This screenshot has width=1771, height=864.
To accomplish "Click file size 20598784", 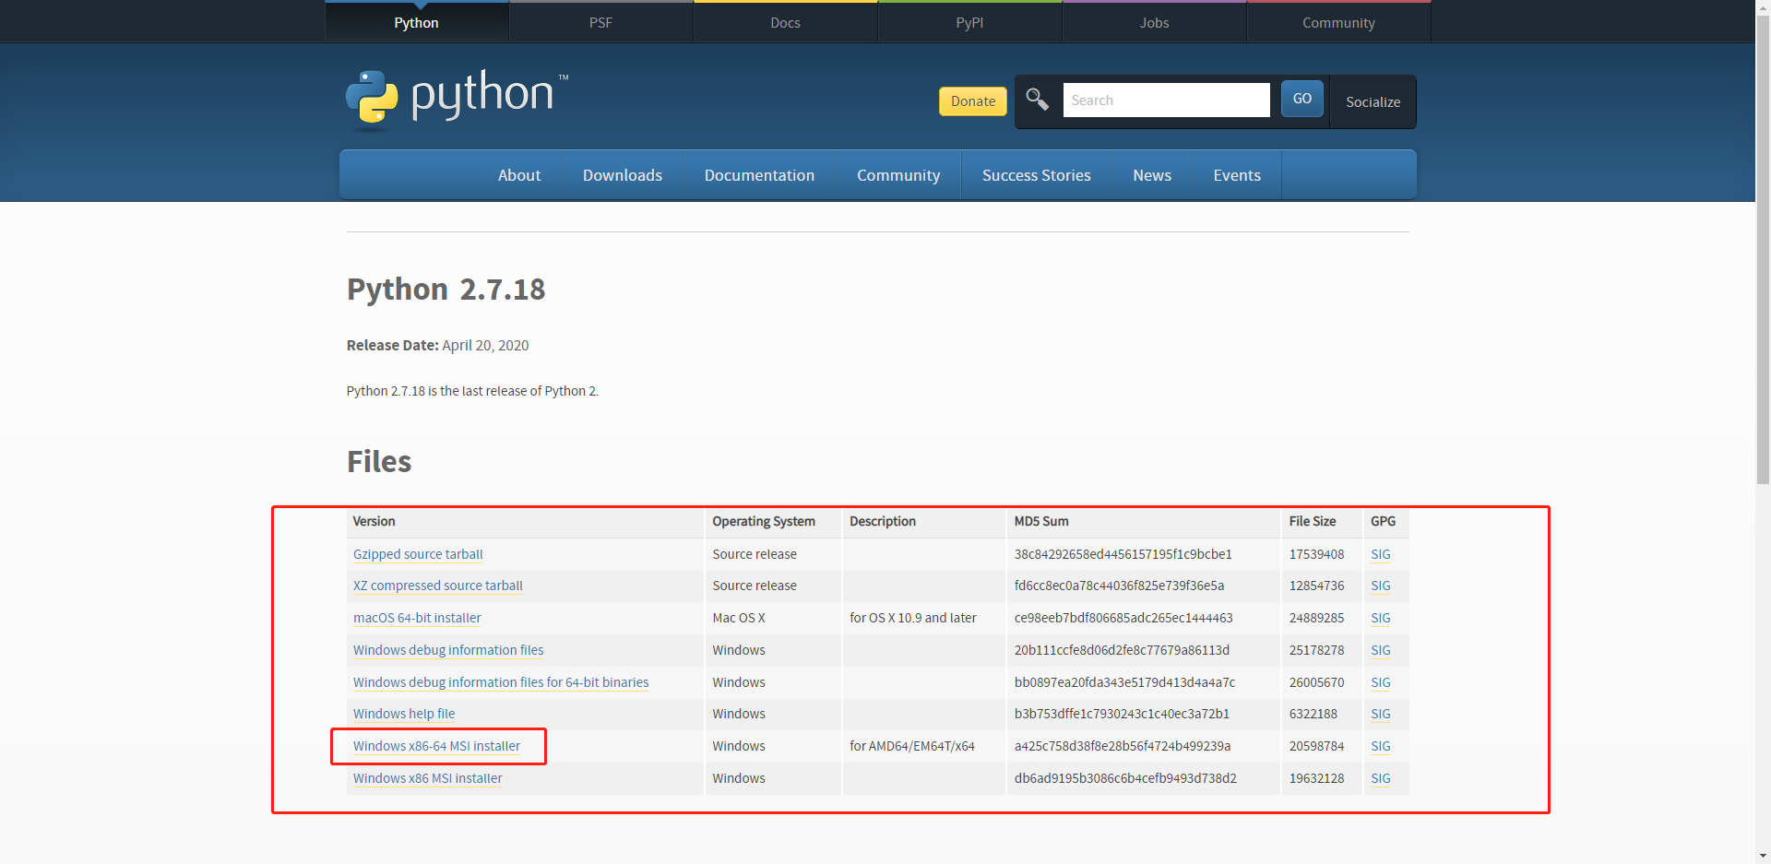I will [1316, 746].
